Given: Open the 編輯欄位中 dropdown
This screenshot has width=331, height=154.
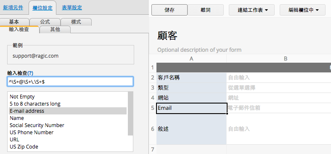Looking at the screenshot, I should click(x=302, y=10).
